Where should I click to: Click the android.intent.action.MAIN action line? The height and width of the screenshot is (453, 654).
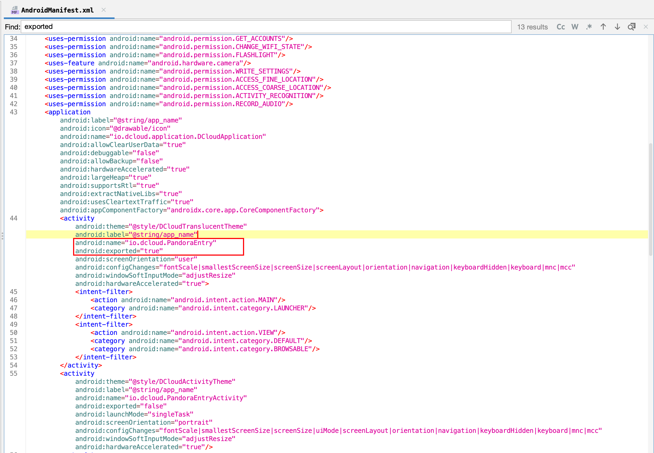tap(188, 300)
